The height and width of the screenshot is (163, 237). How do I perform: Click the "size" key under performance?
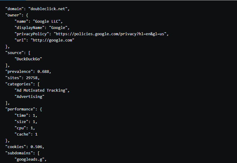tap(21, 122)
